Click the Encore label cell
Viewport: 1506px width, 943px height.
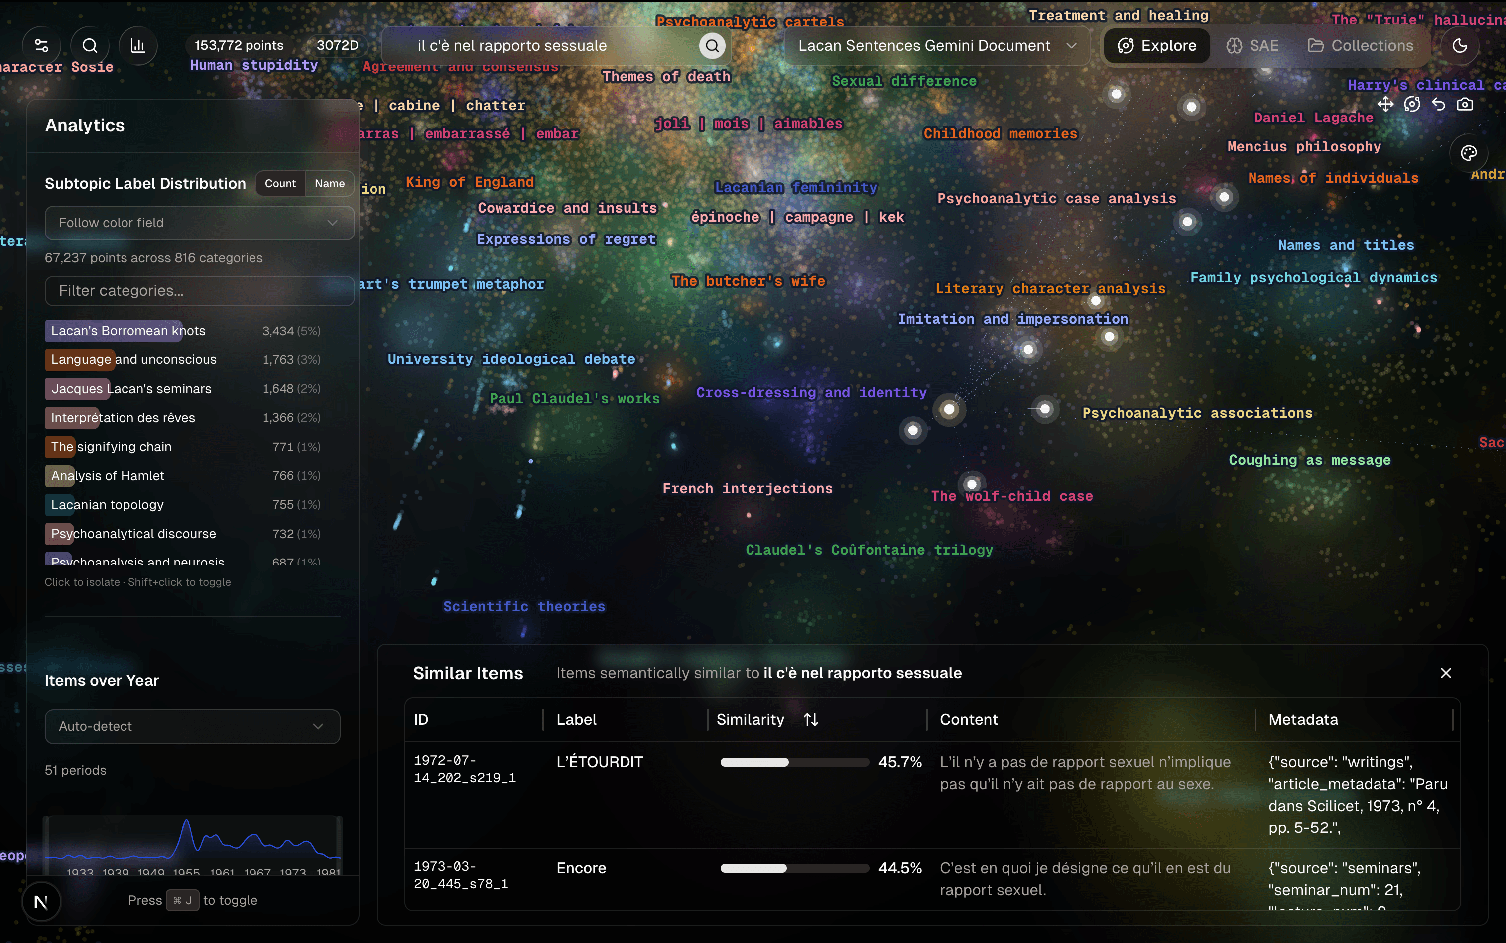coord(582,868)
